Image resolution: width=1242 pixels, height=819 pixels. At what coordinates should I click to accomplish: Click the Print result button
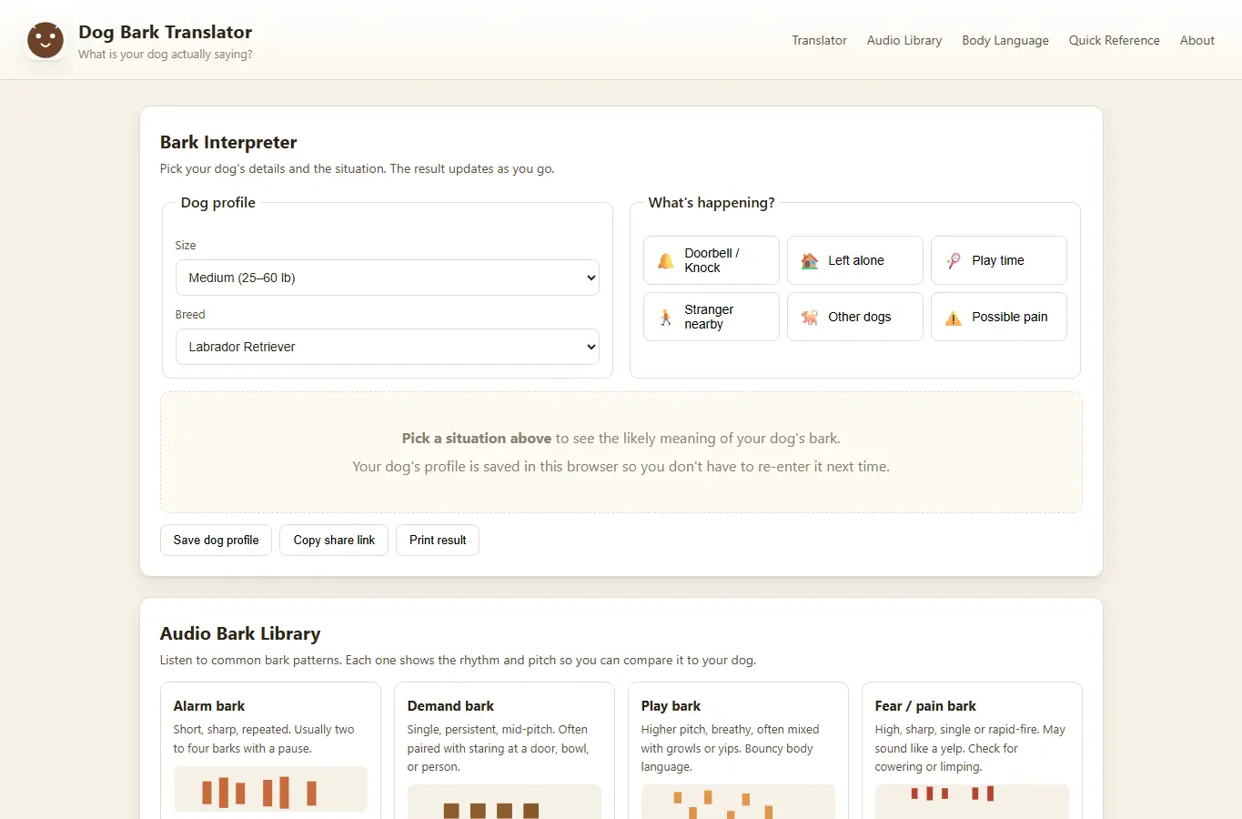(438, 540)
